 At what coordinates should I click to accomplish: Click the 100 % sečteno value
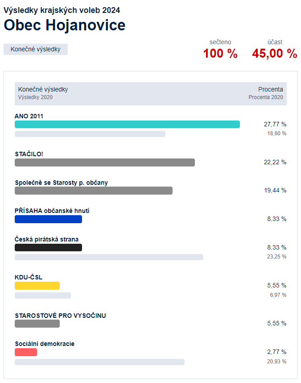coord(220,54)
